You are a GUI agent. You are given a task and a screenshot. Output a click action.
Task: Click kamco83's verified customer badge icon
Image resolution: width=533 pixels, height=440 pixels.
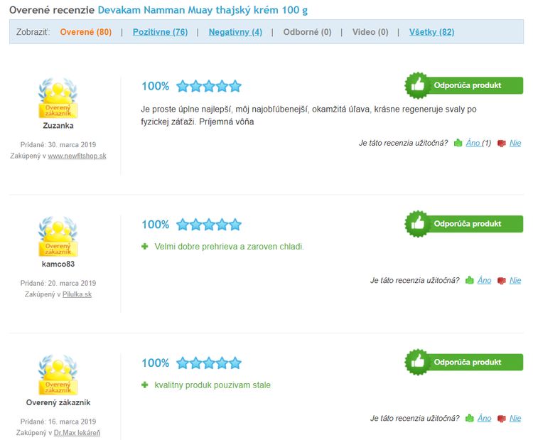click(x=58, y=236)
